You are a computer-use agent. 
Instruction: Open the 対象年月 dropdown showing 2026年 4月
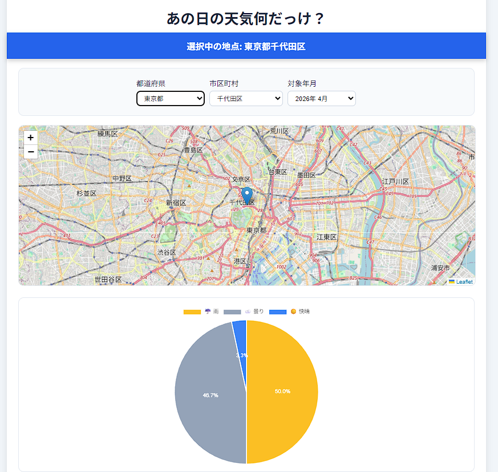[321, 99]
